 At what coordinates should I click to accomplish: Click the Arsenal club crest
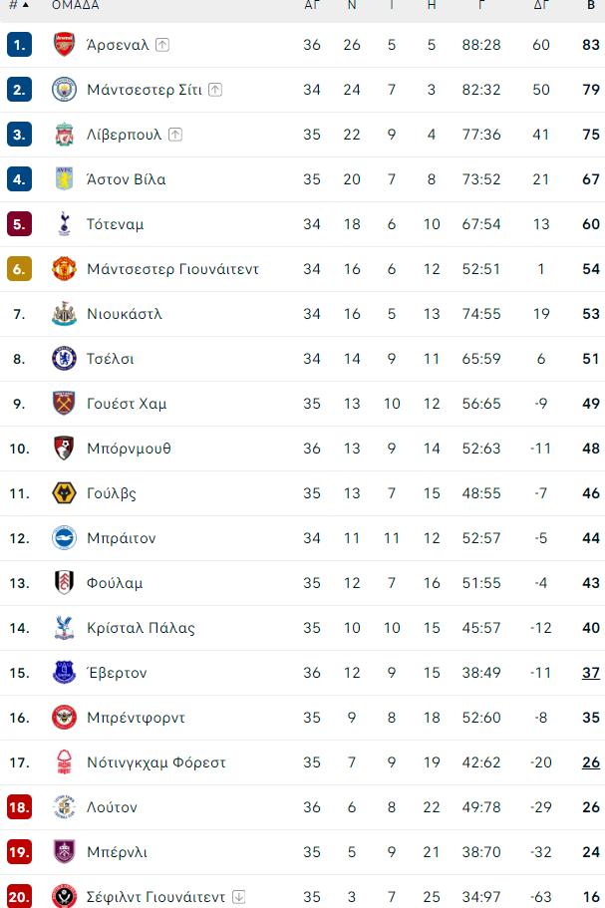63,44
